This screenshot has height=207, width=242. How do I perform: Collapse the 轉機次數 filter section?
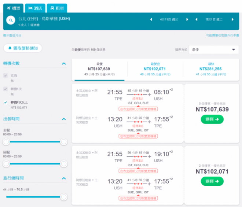click(64, 63)
